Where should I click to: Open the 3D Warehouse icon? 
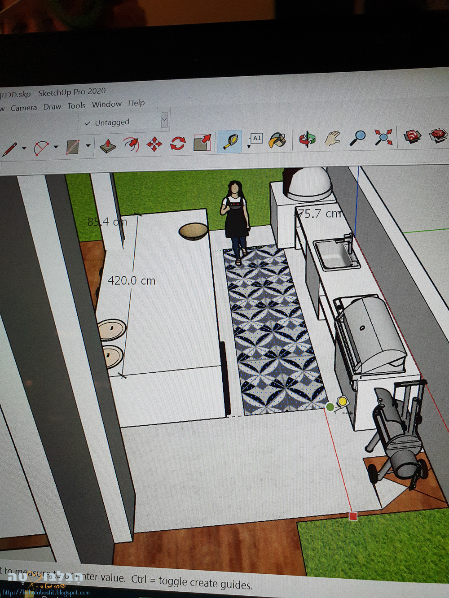412,135
